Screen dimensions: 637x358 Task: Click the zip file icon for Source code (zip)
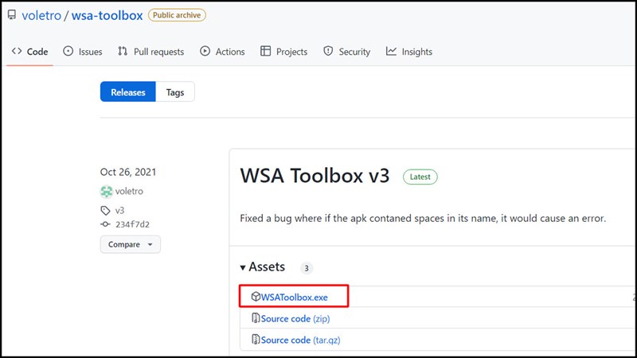(x=256, y=318)
